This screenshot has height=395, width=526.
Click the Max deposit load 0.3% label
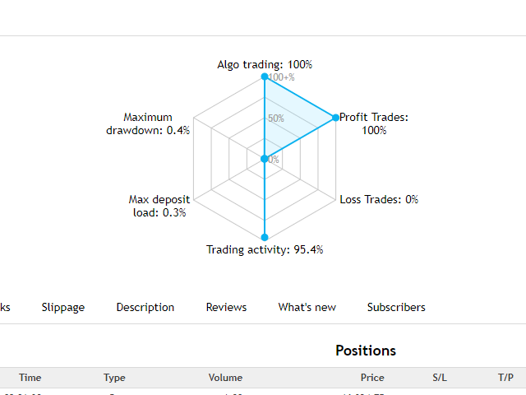pyautogui.click(x=159, y=206)
